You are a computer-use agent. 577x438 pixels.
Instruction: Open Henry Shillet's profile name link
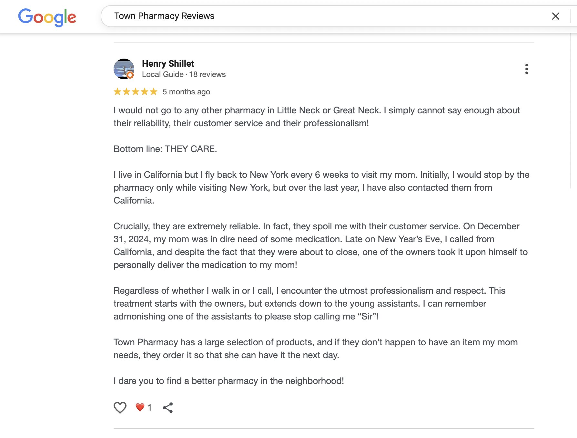168,63
